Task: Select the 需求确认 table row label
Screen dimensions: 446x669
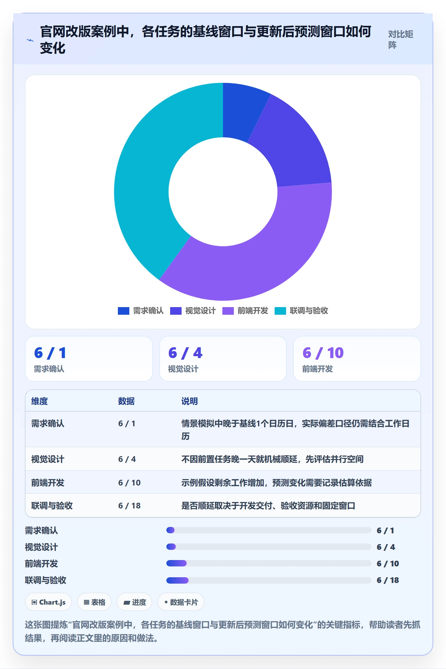Action: pyautogui.click(x=48, y=423)
